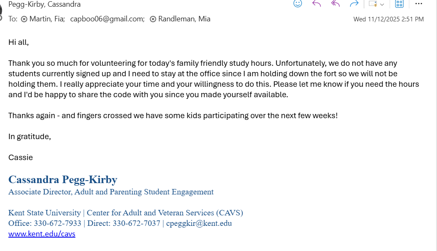This screenshot has height=251, width=437.
Task: Select recipient Martin, Fia
Action: [x=47, y=19]
